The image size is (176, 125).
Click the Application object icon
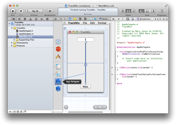click(x=58, y=57)
